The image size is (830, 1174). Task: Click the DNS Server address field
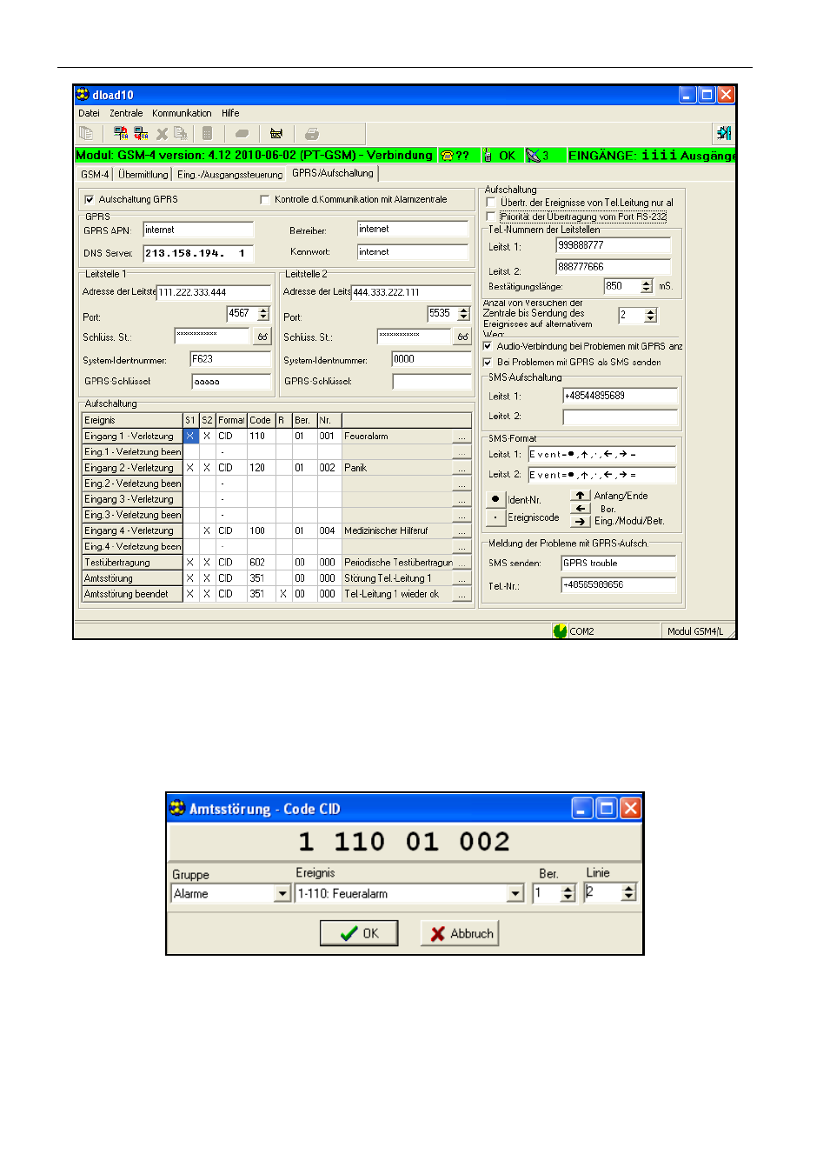click(x=198, y=253)
